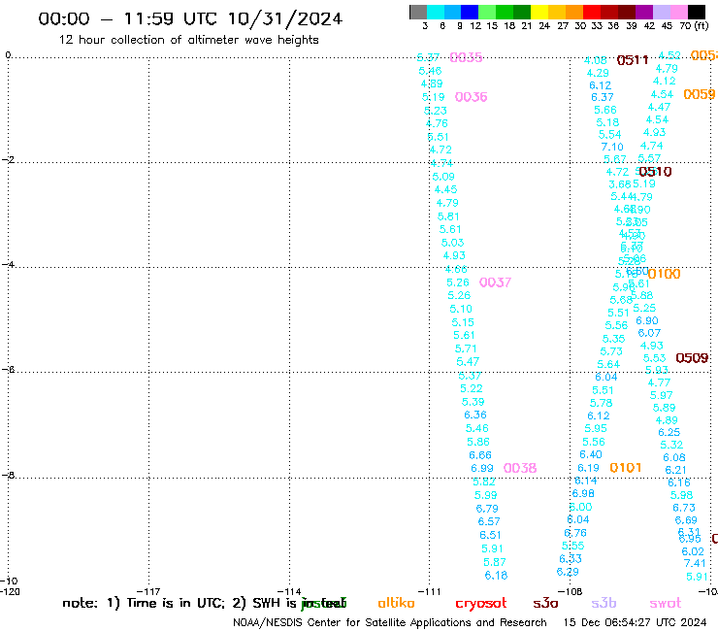Click the 5.09 wave height value
Viewport: 718px width, 631px height.
[x=443, y=177]
